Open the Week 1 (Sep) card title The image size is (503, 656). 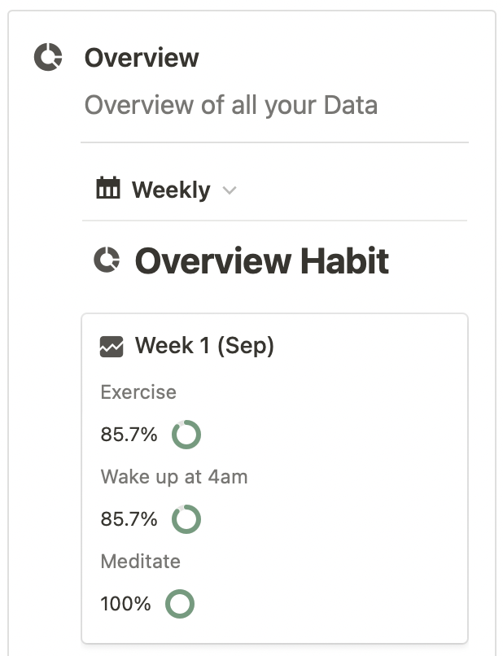[x=204, y=346]
